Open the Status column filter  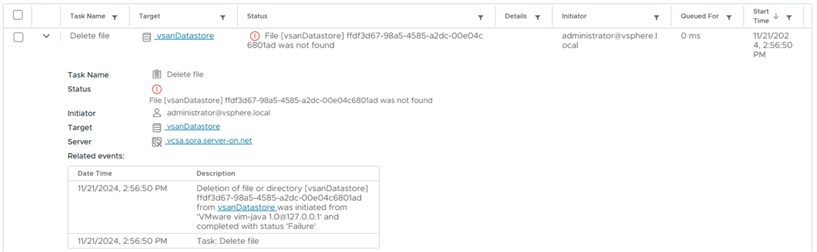481,17
